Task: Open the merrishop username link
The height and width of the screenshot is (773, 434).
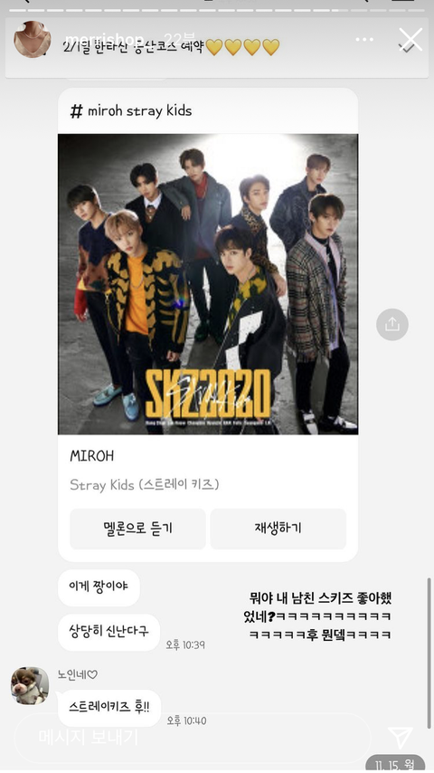Action: pos(105,39)
